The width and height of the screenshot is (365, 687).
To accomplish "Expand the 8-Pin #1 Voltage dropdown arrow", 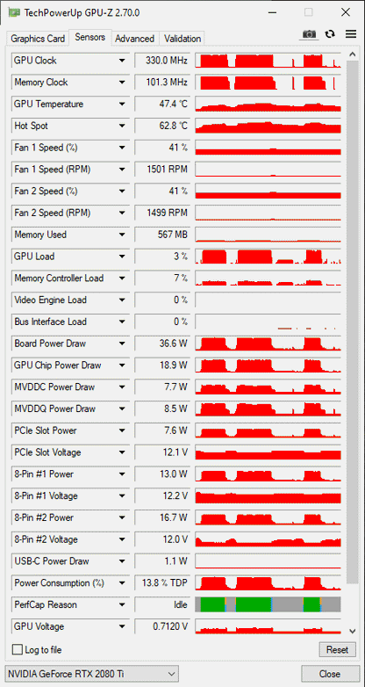I will tap(122, 496).
